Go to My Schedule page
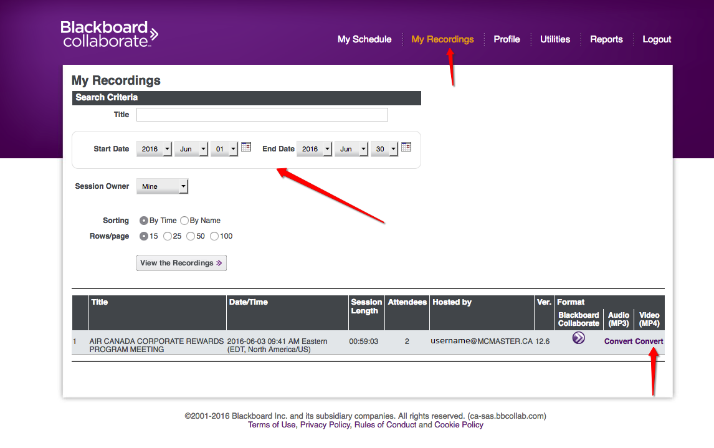The width and height of the screenshot is (714, 448). point(364,39)
